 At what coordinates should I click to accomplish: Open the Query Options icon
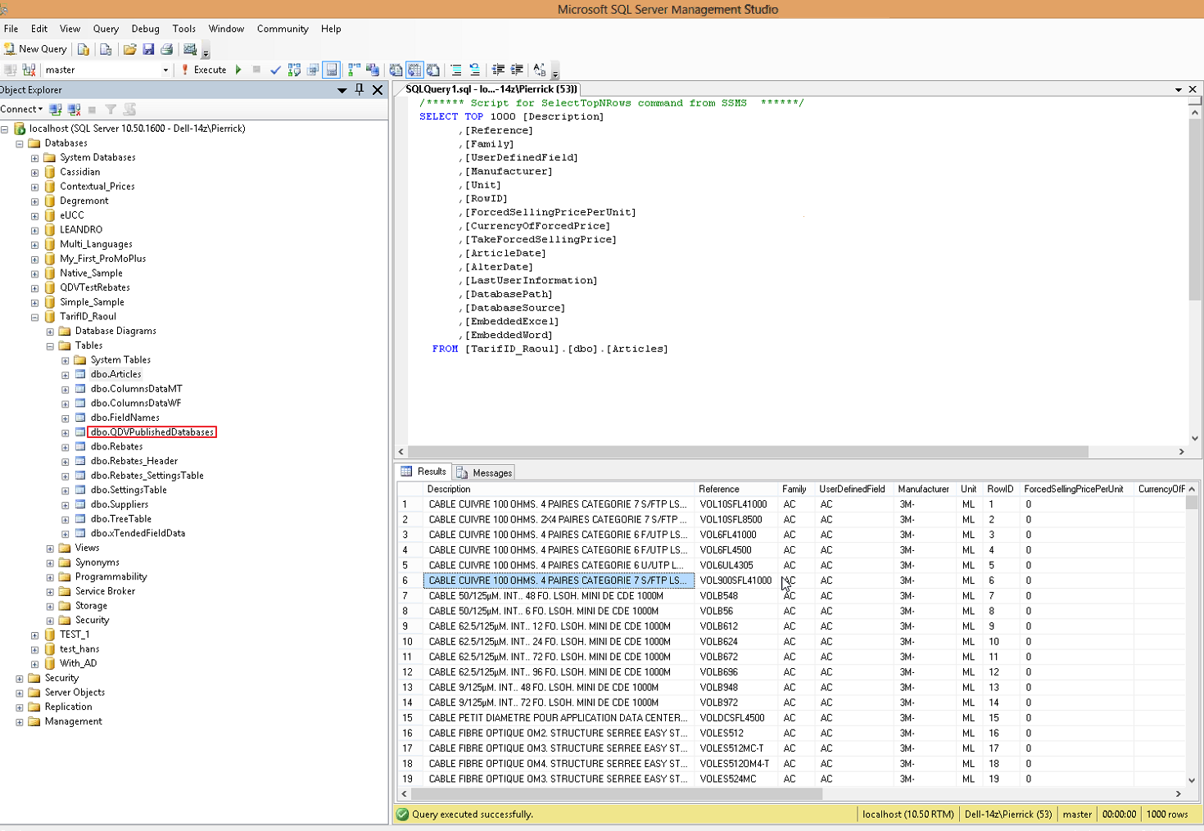point(313,70)
